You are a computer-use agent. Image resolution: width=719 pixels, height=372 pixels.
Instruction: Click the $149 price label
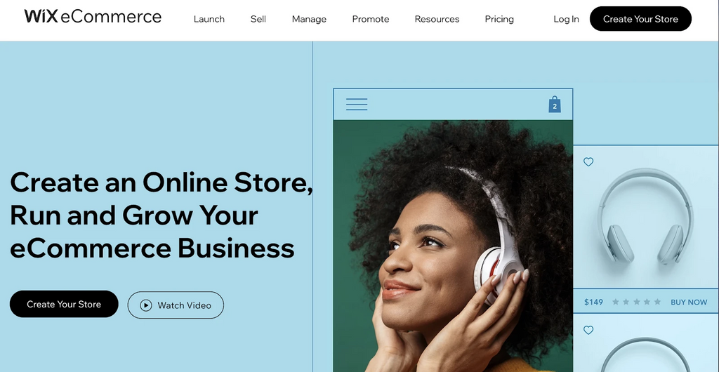[593, 303]
